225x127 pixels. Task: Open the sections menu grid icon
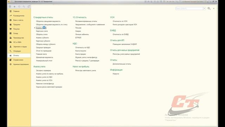(10, 7)
